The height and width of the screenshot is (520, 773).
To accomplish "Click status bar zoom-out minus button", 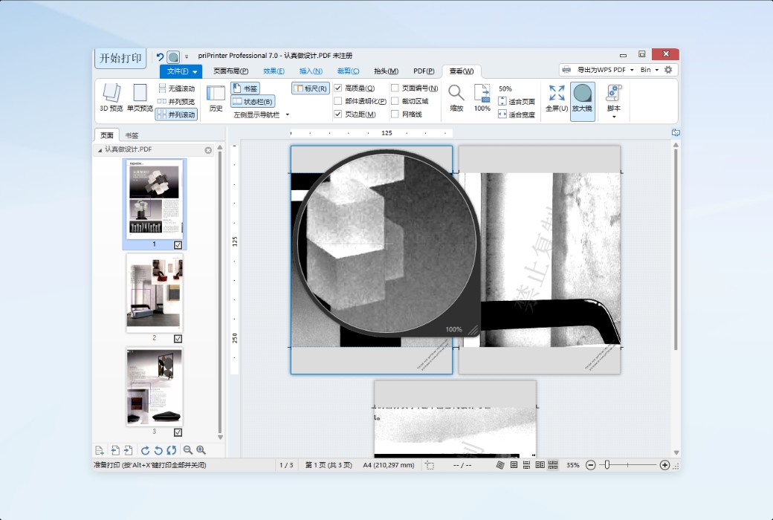I will (x=591, y=465).
